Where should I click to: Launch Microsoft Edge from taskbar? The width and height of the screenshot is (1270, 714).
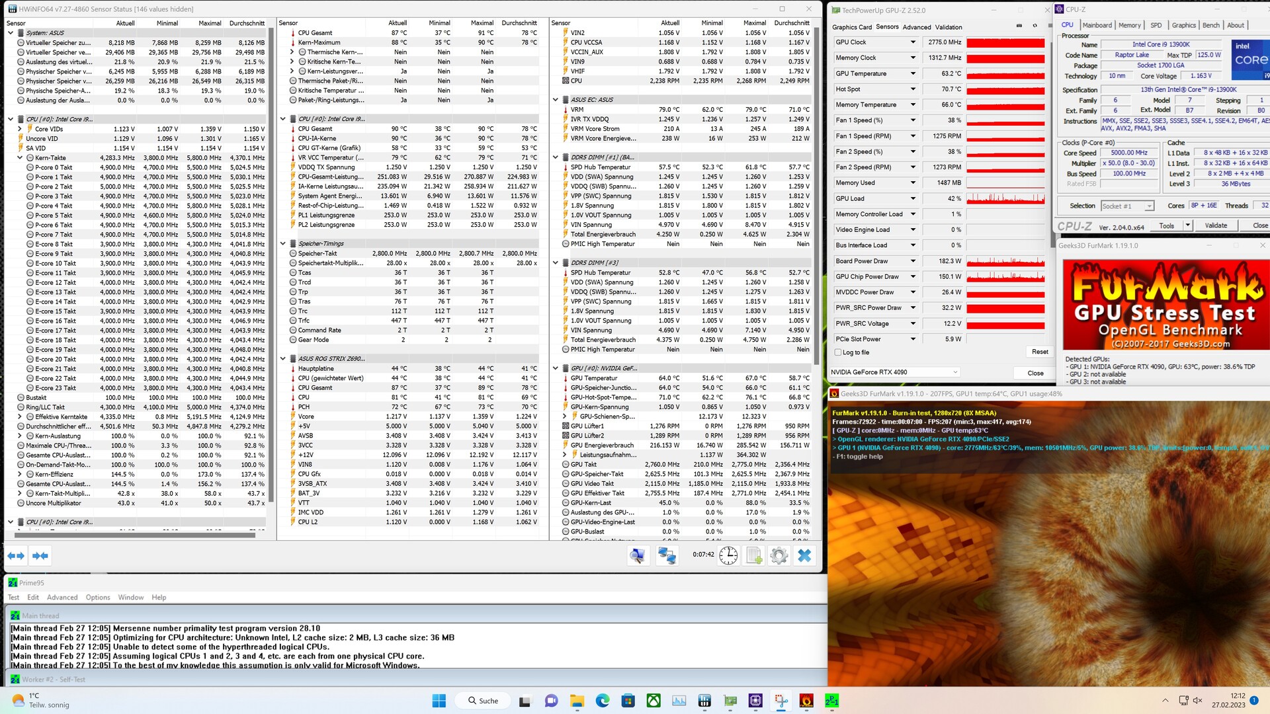603,701
